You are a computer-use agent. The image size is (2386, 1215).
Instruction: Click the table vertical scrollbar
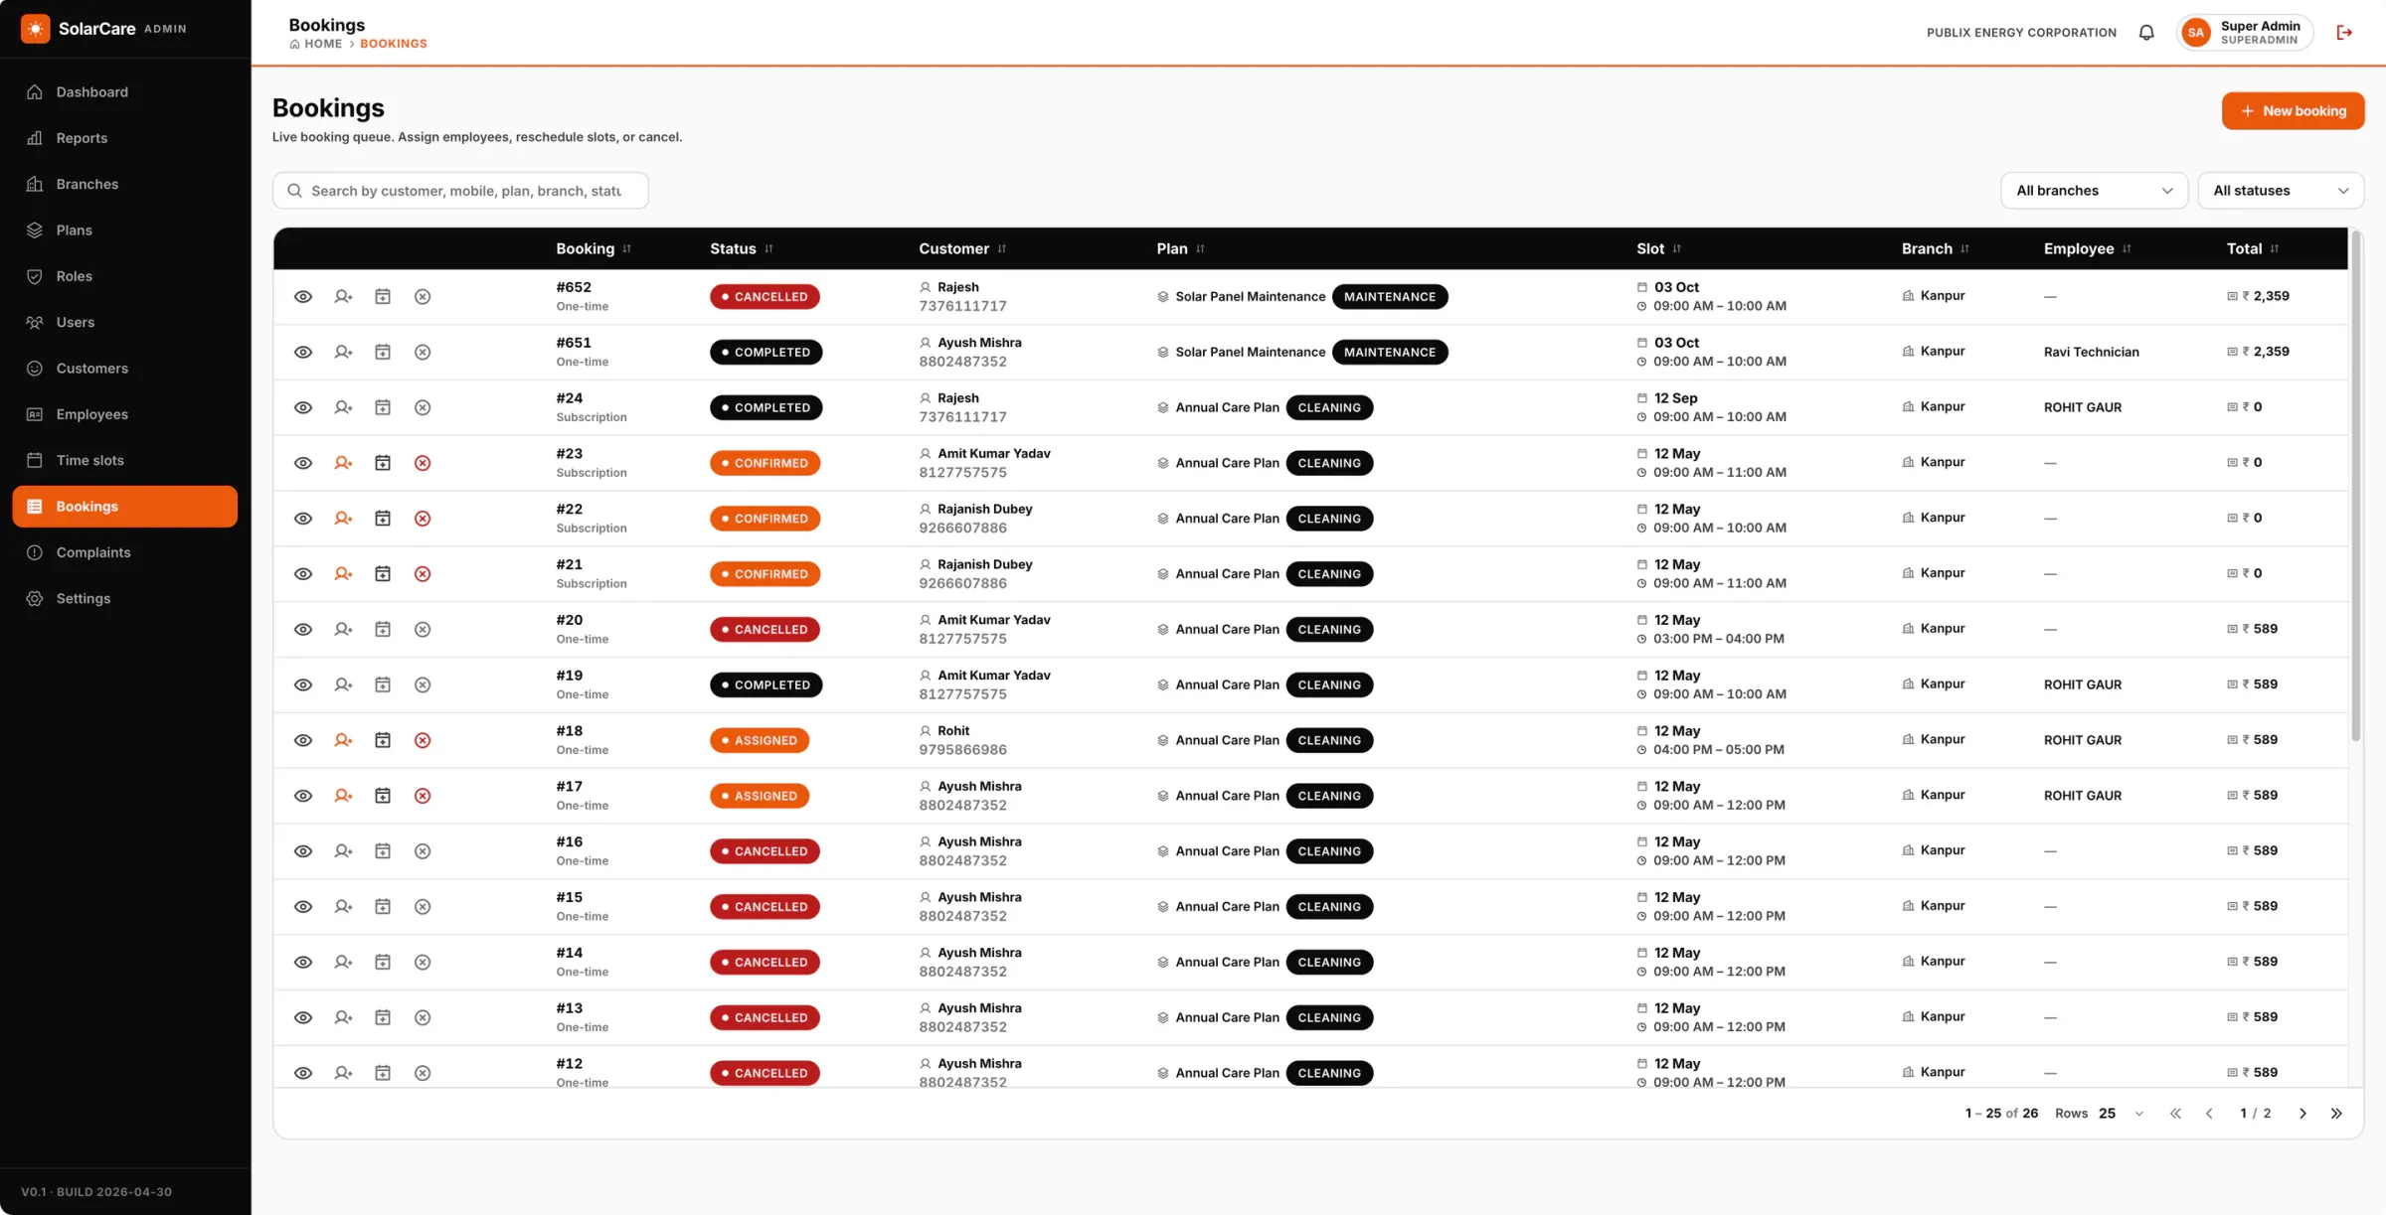pyautogui.click(x=2355, y=487)
